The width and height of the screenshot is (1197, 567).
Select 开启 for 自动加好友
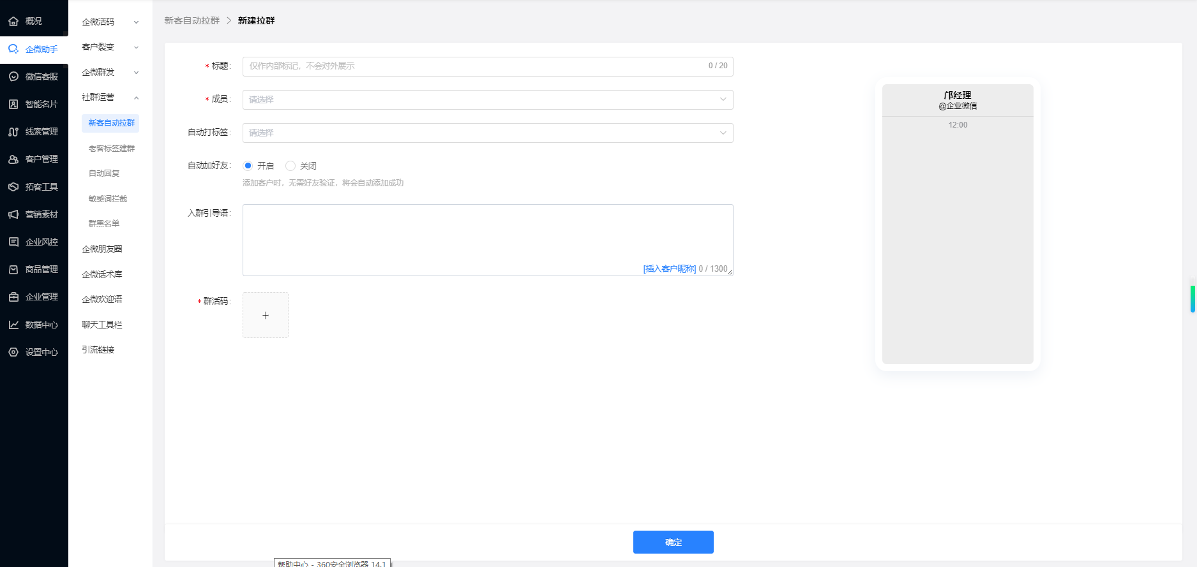tap(248, 166)
